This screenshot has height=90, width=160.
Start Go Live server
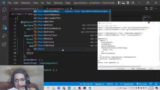coord(141,84)
